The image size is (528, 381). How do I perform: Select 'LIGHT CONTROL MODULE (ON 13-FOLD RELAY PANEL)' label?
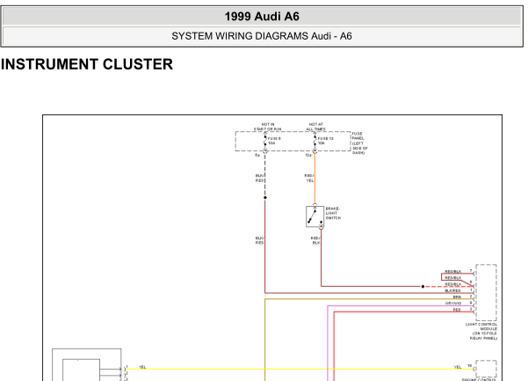click(x=481, y=331)
